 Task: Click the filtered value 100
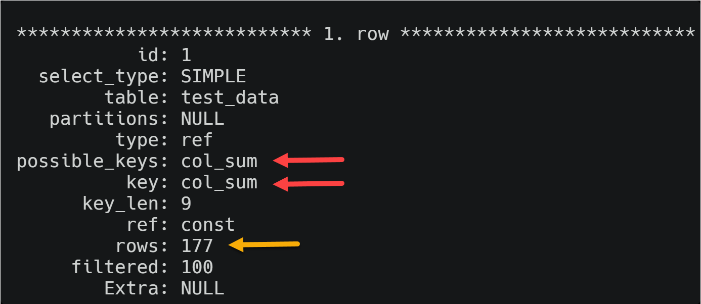(x=197, y=267)
